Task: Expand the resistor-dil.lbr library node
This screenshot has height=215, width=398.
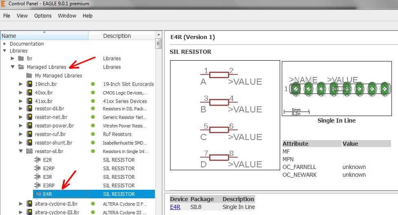Action: (21, 108)
